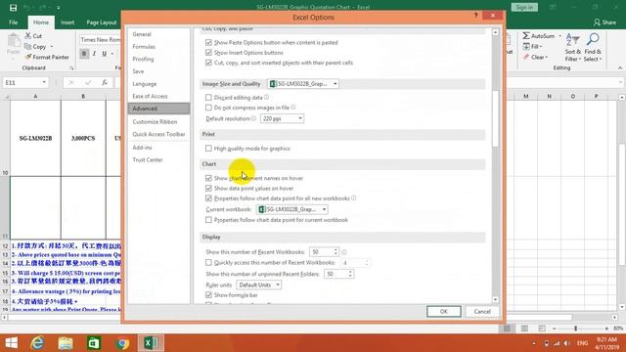
Task: Click the Zoom out minus button
Action: (554, 329)
